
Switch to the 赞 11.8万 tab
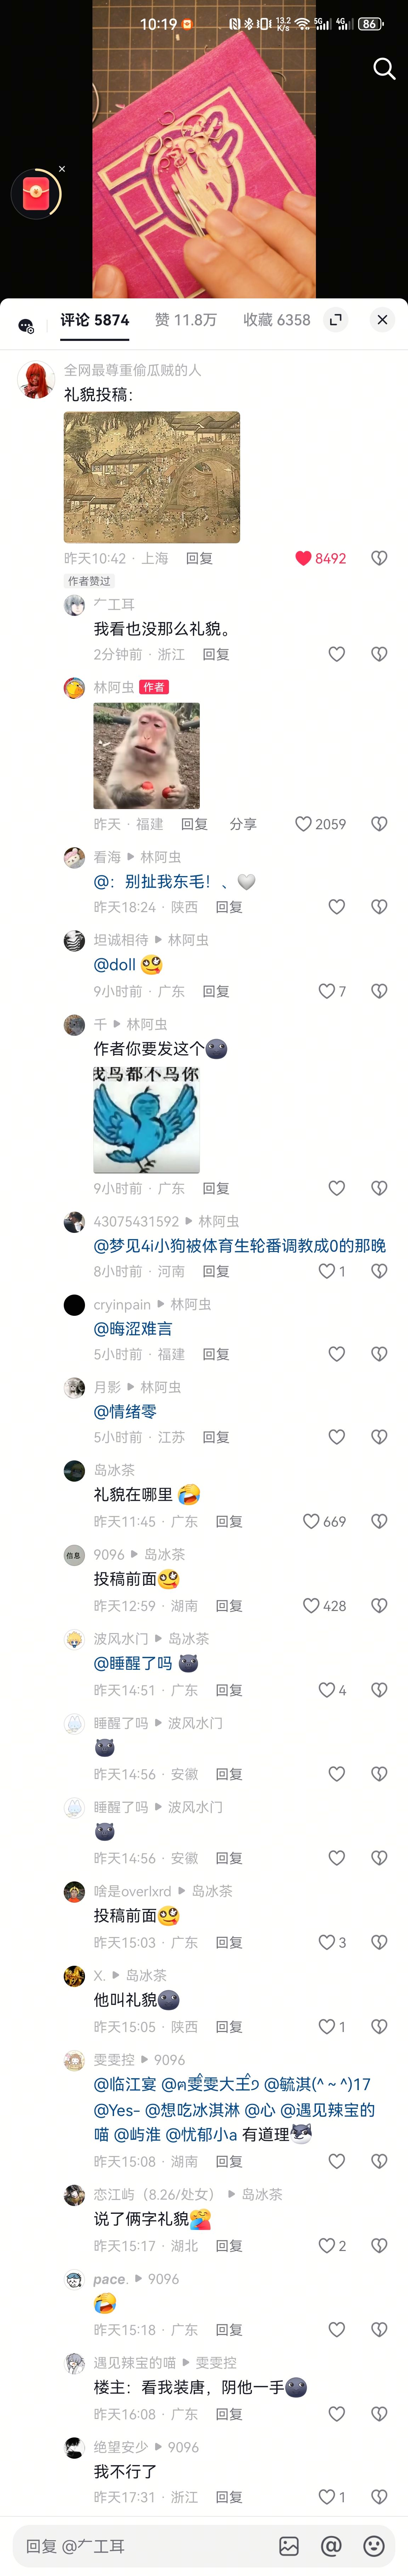pos(186,320)
